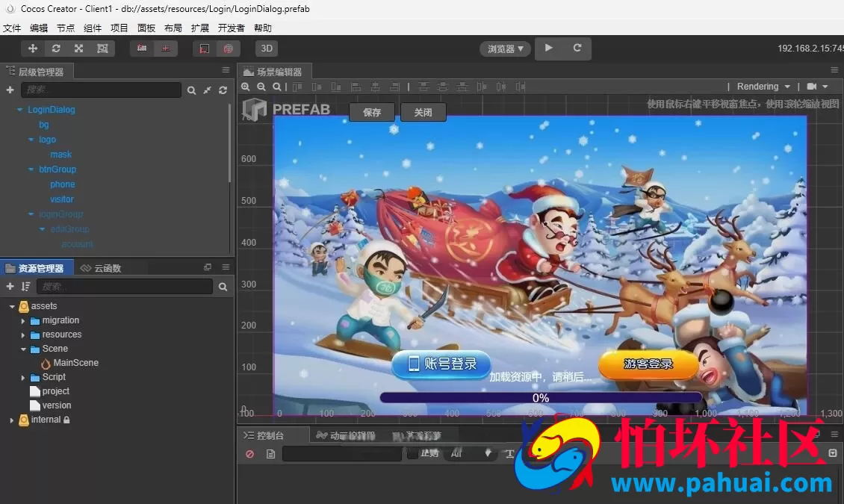844x504 pixels.
Task: Zoom out the scene editor
Action: (261, 87)
